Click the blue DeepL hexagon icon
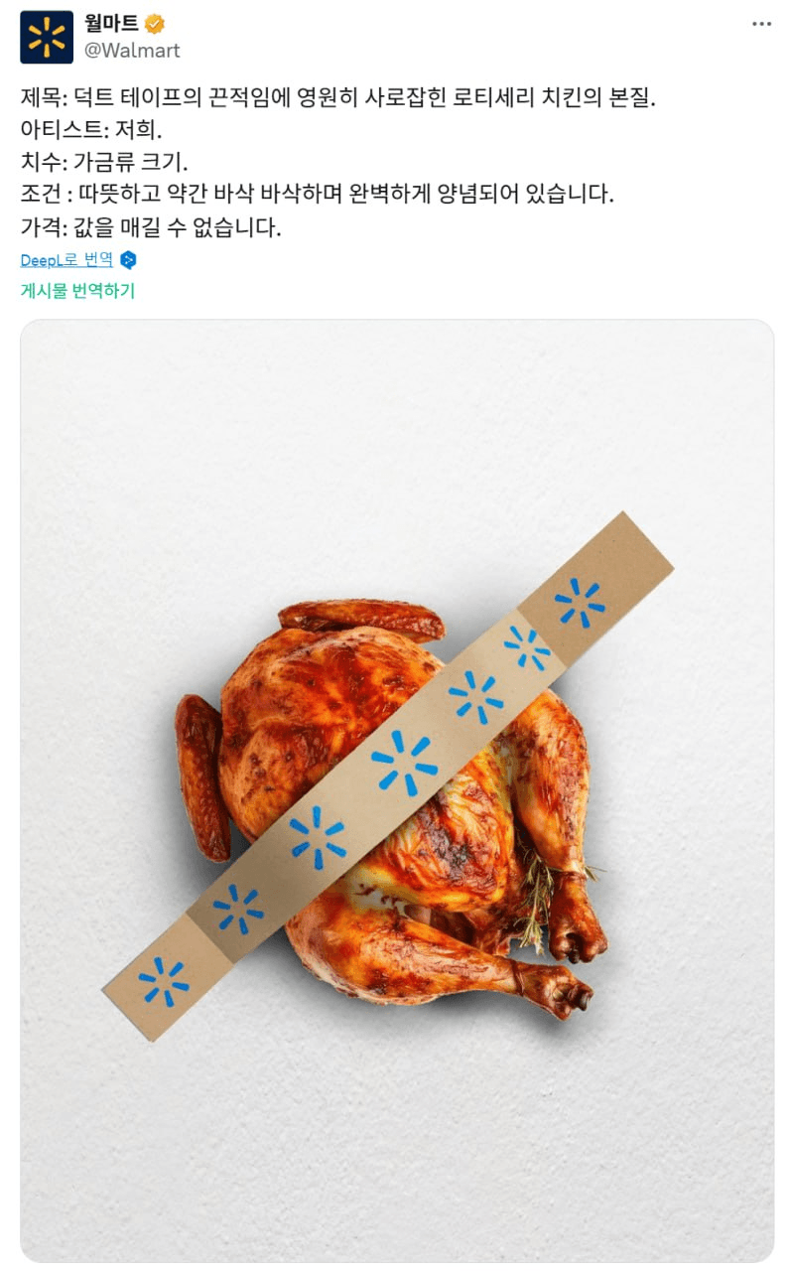Image resolution: width=789 pixels, height=1271 pixels. (x=128, y=260)
